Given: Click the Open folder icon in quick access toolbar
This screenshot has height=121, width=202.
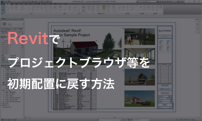Looking at the screenshot, I should tap(7, 1).
